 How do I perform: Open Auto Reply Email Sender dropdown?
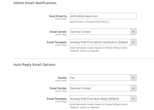(x=100, y=88)
